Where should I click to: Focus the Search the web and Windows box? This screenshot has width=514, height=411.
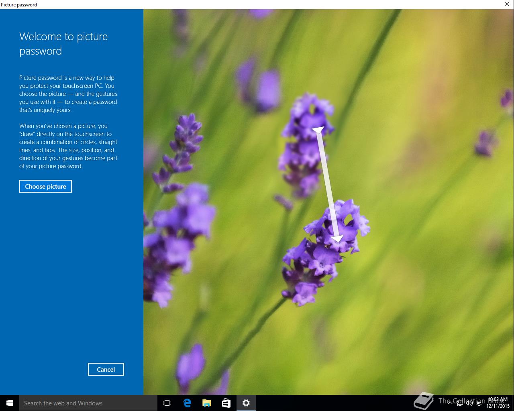[88, 403]
